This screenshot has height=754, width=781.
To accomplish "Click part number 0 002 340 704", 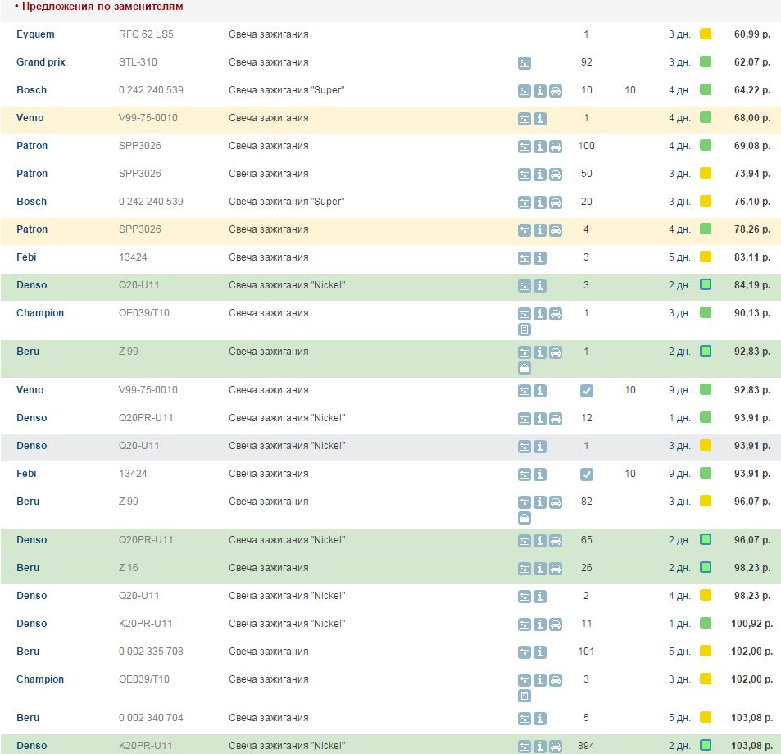I will (x=151, y=718).
